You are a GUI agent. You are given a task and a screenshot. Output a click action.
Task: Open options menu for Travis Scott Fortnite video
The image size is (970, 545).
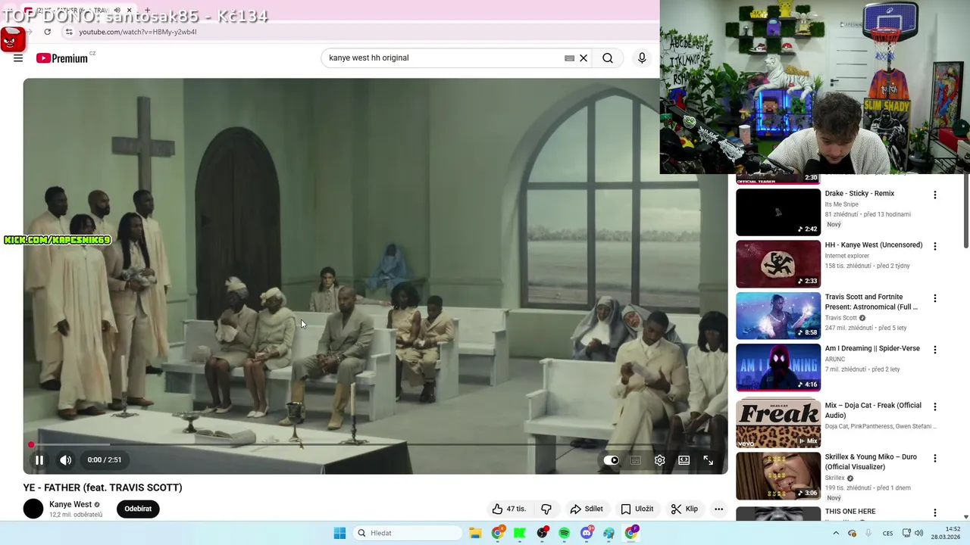(934, 298)
